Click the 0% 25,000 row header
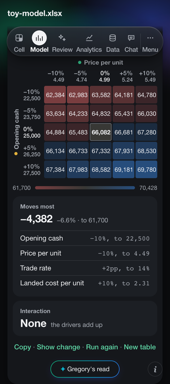Screen dimensions: 170x384 [x=32, y=132]
